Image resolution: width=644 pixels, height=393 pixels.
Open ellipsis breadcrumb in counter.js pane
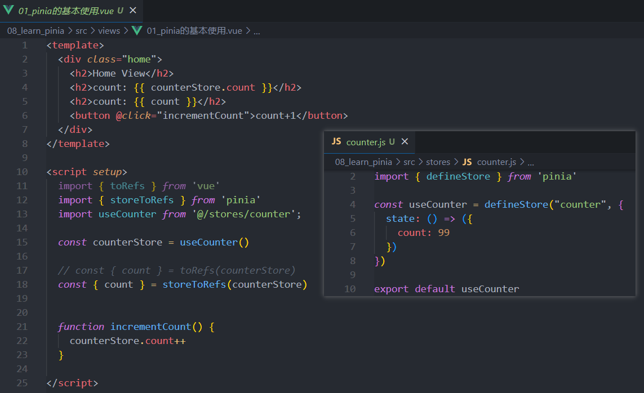pos(531,163)
